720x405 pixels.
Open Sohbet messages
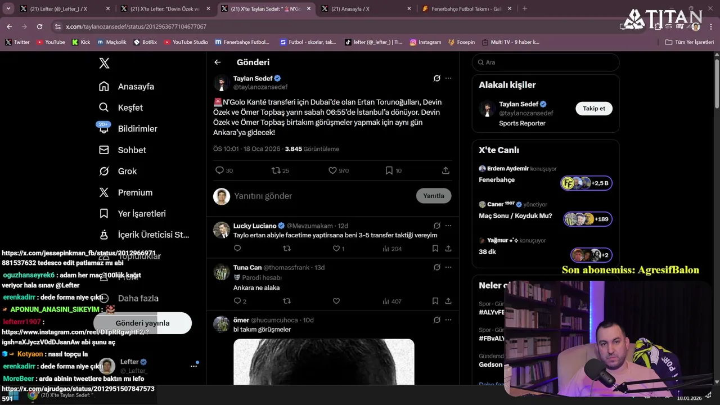point(123,150)
